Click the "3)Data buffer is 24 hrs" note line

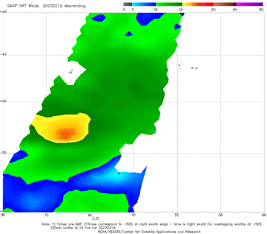coord(83,228)
